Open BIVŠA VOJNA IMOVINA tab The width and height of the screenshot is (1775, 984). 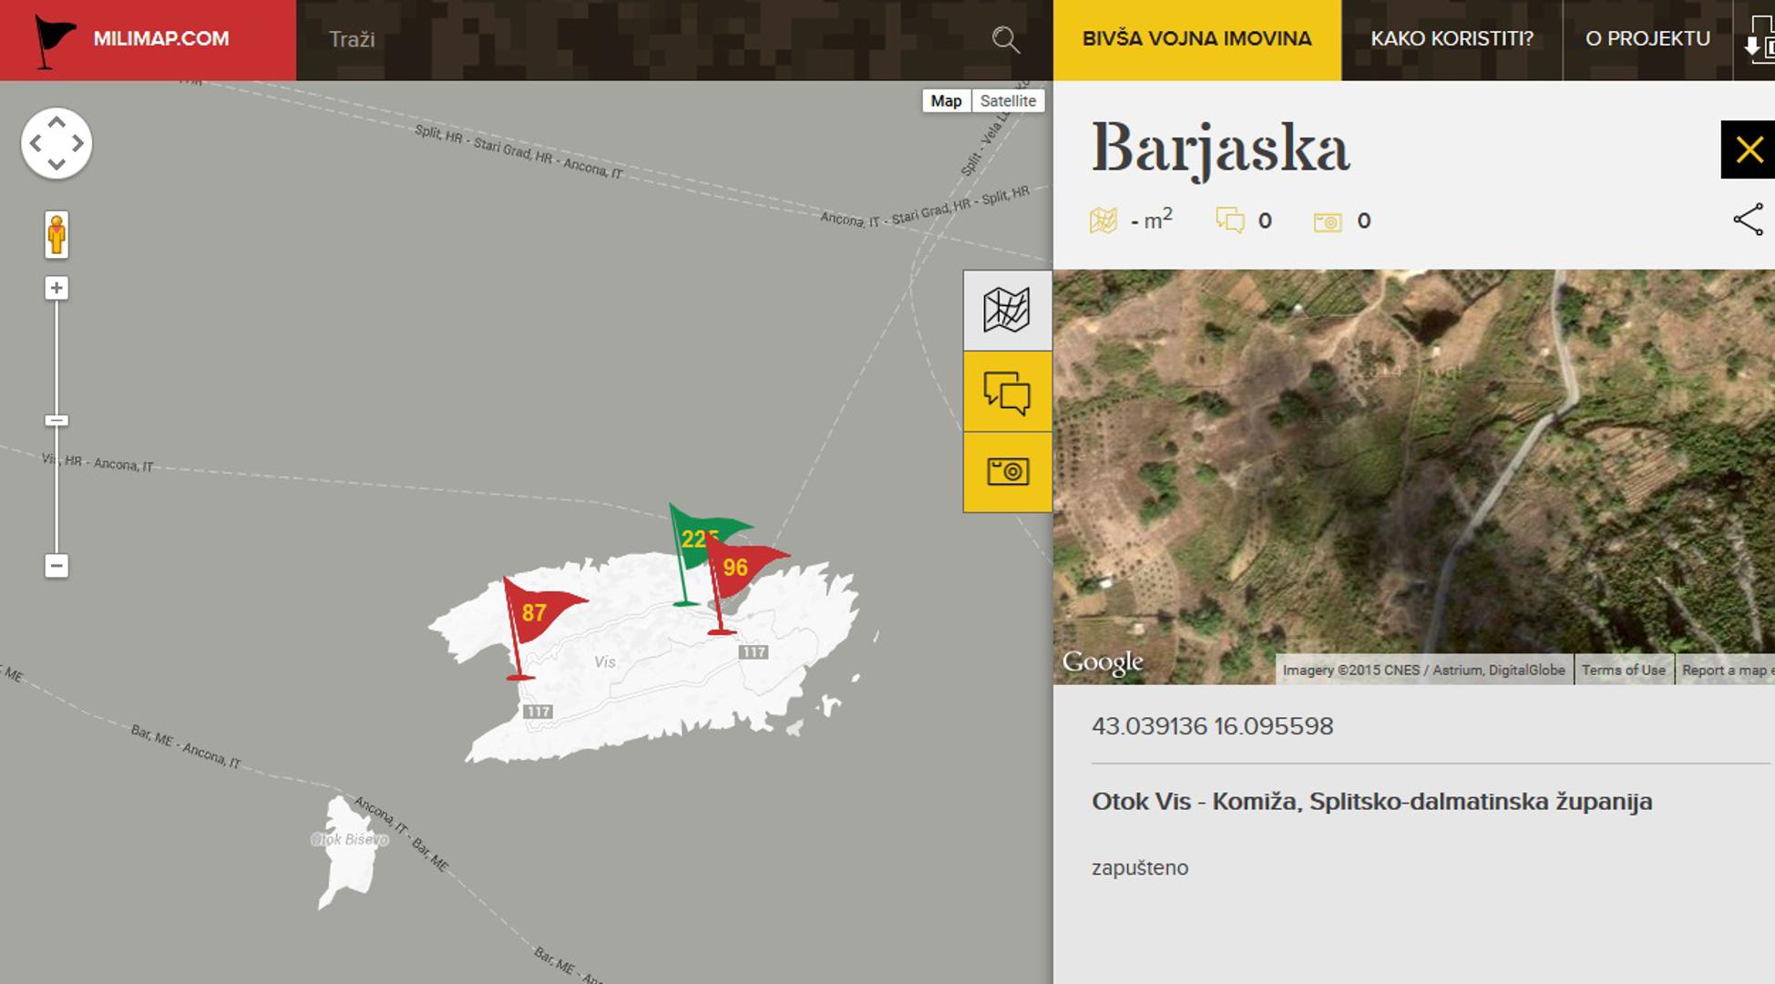[x=1196, y=39]
